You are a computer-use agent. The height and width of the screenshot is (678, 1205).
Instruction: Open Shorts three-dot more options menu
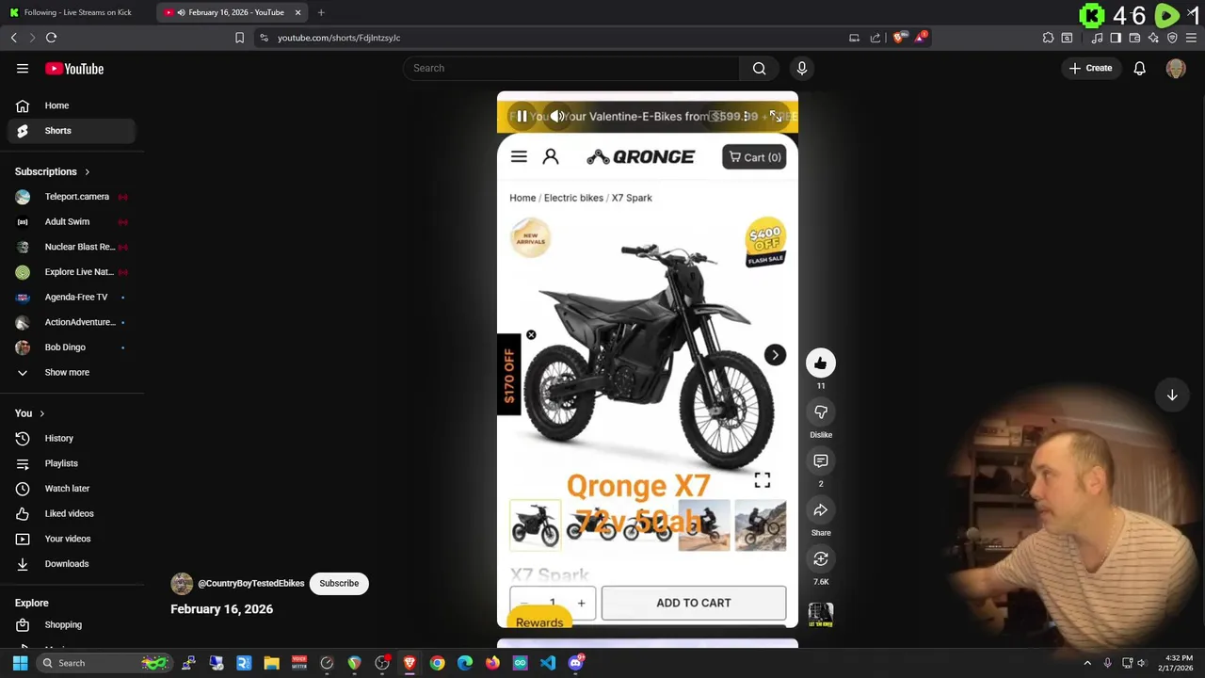point(746,117)
